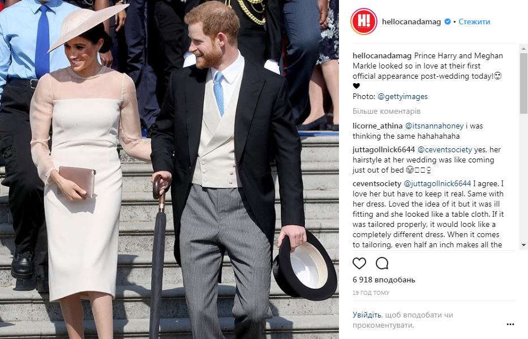Open the @gettyimages photo credit link
Image resolution: width=528 pixels, height=339 pixels.
(x=402, y=97)
